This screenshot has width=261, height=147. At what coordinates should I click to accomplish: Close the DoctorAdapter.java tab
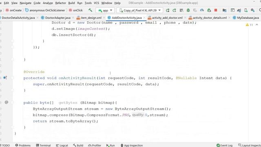[73, 18]
